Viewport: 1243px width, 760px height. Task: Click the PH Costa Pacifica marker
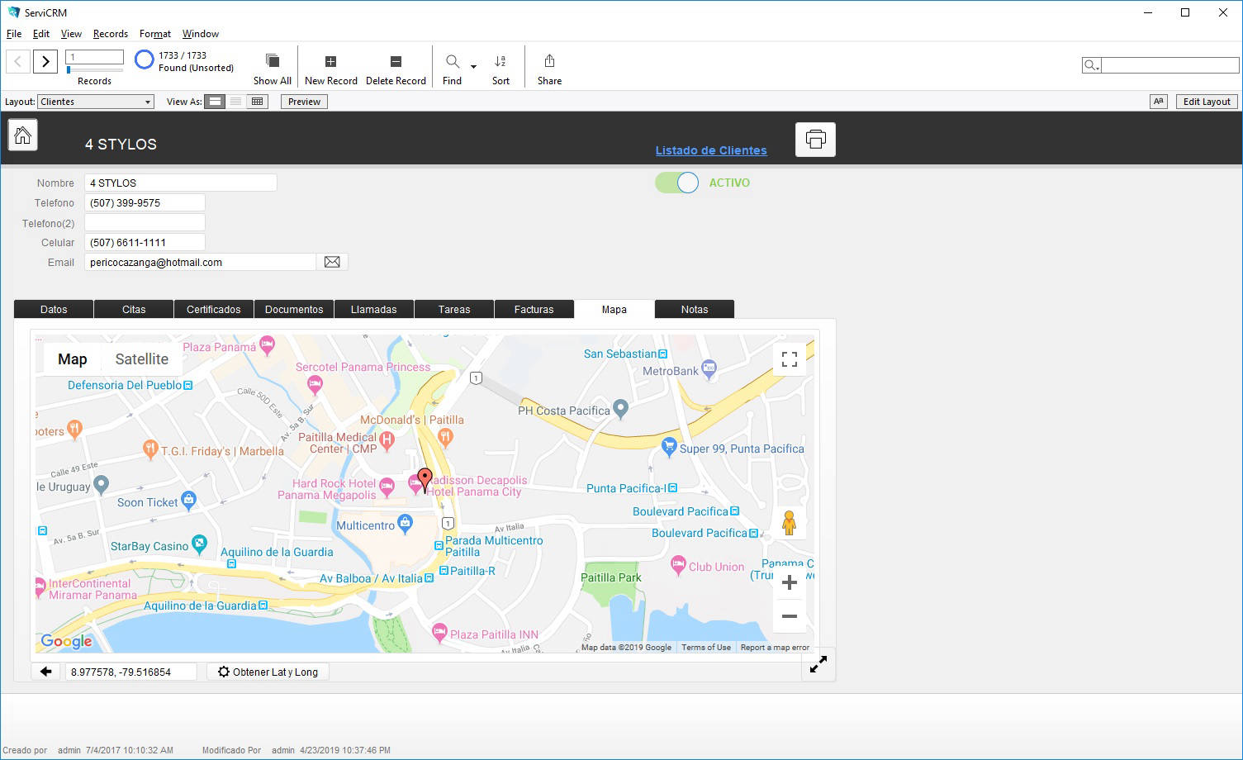[x=621, y=407]
